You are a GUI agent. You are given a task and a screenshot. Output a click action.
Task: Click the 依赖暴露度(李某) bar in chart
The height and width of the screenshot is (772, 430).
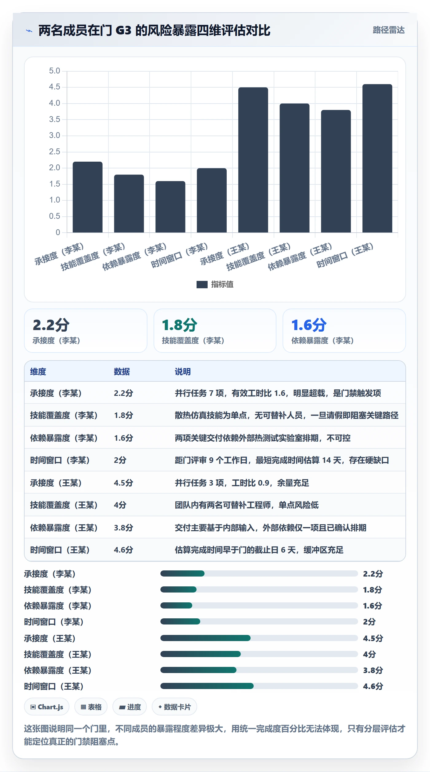click(170, 207)
